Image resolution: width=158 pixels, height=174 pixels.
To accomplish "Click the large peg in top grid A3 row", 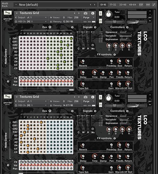I will click(48, 58).
